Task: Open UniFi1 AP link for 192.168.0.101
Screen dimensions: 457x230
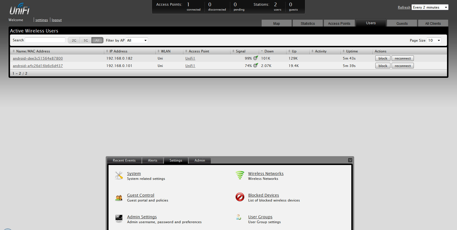Action: (x=190, y=66)
